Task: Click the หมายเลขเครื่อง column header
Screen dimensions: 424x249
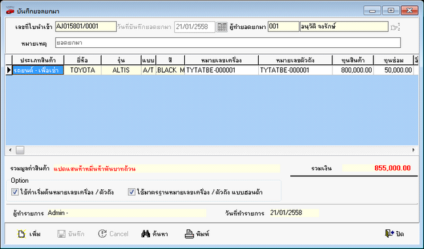Action: coord(222,60)
